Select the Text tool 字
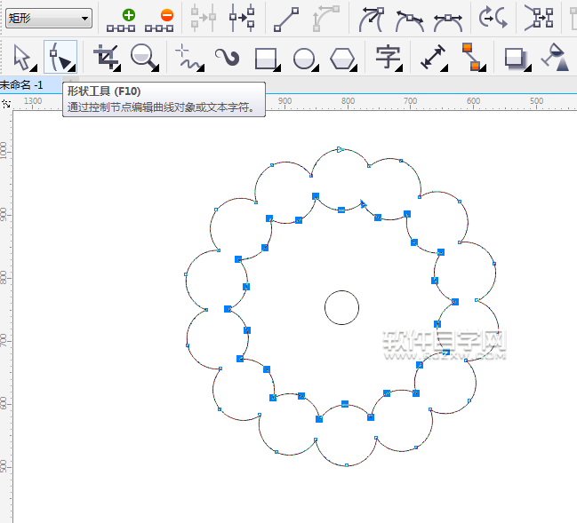Screen dimensions: 577x523 pos(388,57)
